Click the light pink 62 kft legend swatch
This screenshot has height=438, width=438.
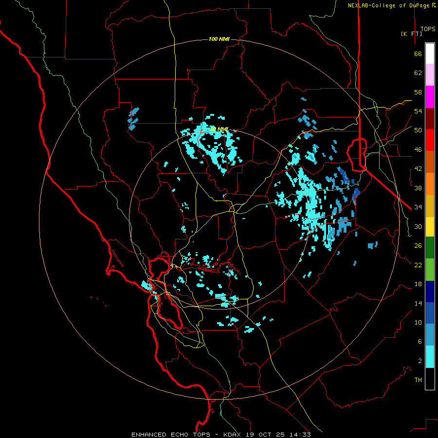[430, 74]
